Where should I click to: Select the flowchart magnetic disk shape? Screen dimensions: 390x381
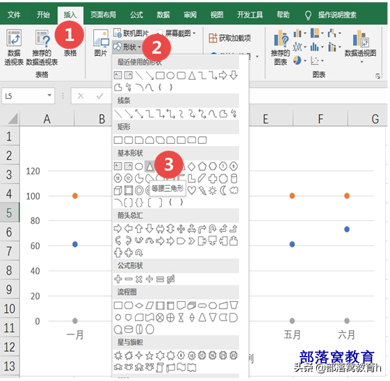tap(129, 330)
